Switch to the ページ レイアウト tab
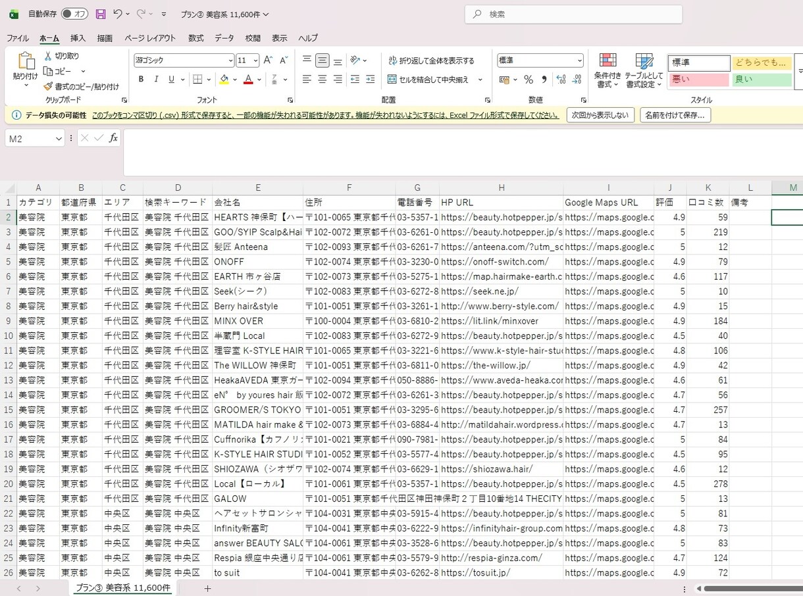 pos(150,38)
